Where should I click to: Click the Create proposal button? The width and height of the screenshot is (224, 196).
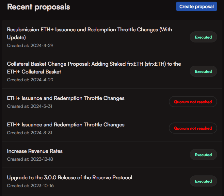(196, 7)
